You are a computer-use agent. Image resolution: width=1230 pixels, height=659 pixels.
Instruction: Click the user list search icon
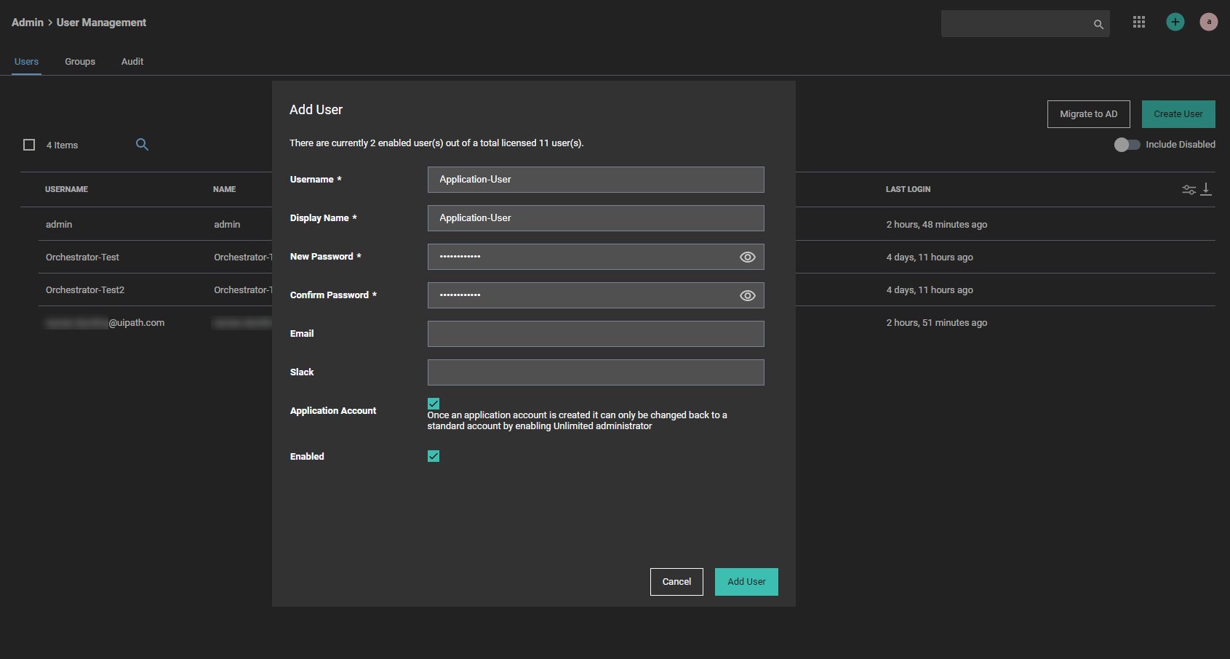click(x=142, y=145)
